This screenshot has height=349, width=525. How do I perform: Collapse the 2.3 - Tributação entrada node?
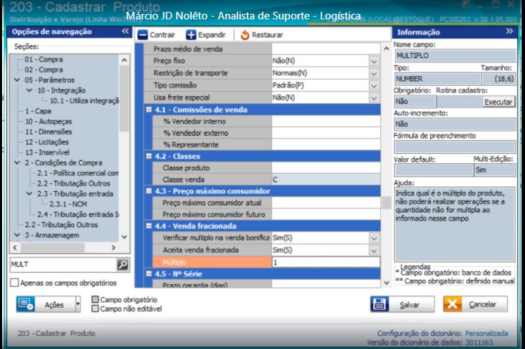[30, 194]
